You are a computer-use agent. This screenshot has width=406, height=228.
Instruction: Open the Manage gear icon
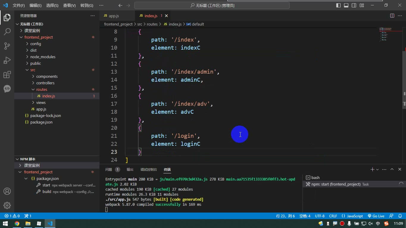tap(7, 205)
